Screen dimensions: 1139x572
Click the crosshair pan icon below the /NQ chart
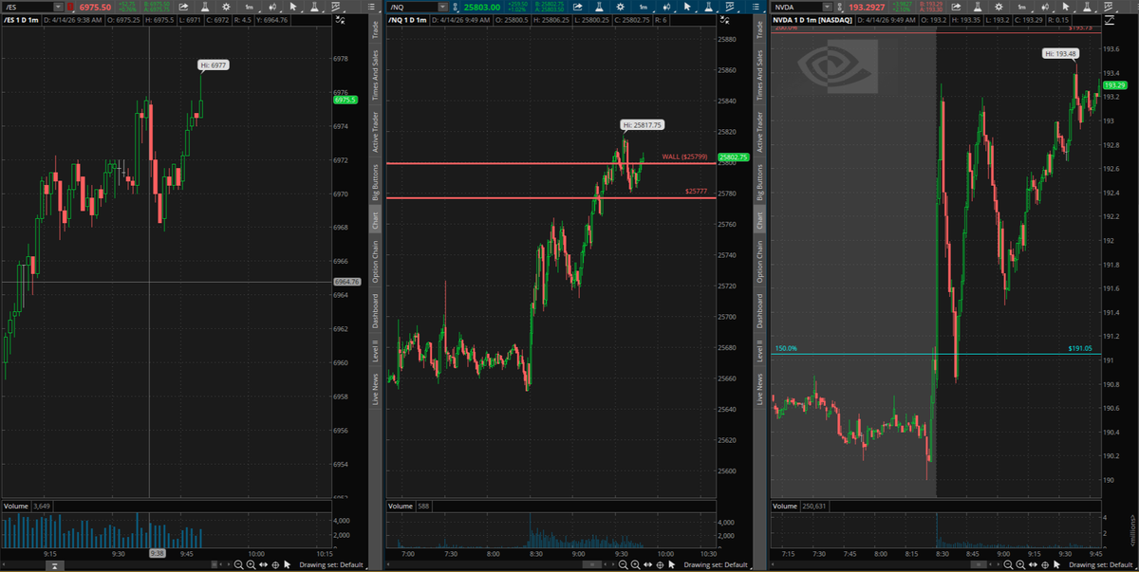click(x=660, y=564)
